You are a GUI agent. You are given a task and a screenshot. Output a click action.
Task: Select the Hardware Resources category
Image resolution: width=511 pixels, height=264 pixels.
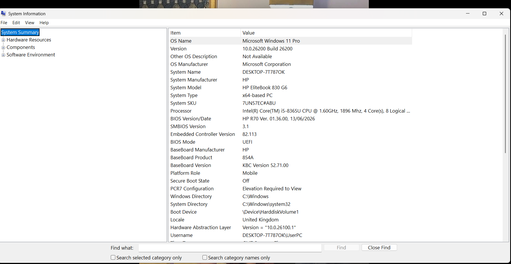click(x=29, y=40)
